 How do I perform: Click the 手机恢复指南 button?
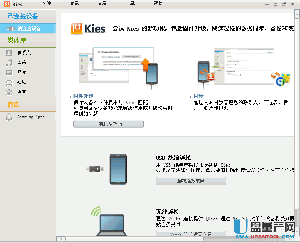(x=108, y=124)
